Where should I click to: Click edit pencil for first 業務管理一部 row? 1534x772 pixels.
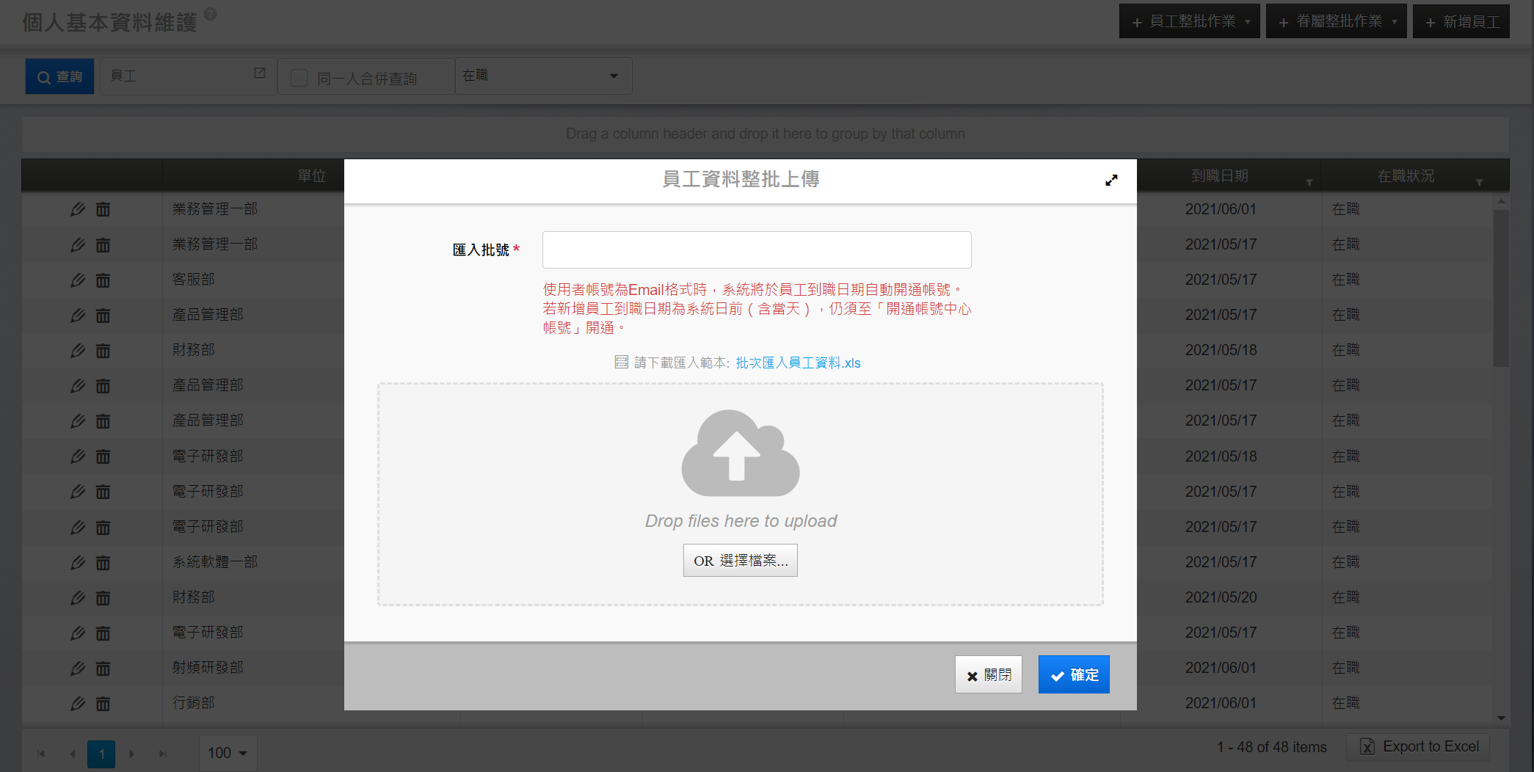point(78,209)
